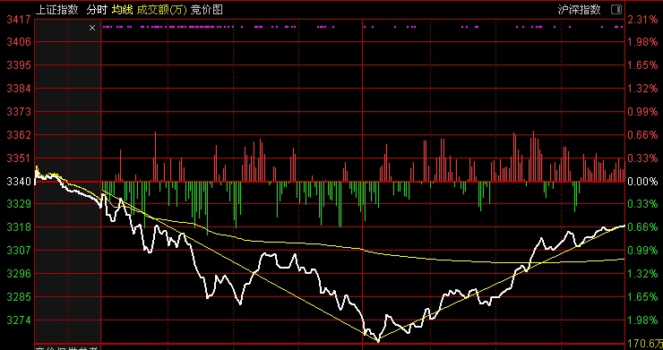This screenshot has height=350, width=663.
Task: Close the auction panel with X
Action: (x=92, y=28)
